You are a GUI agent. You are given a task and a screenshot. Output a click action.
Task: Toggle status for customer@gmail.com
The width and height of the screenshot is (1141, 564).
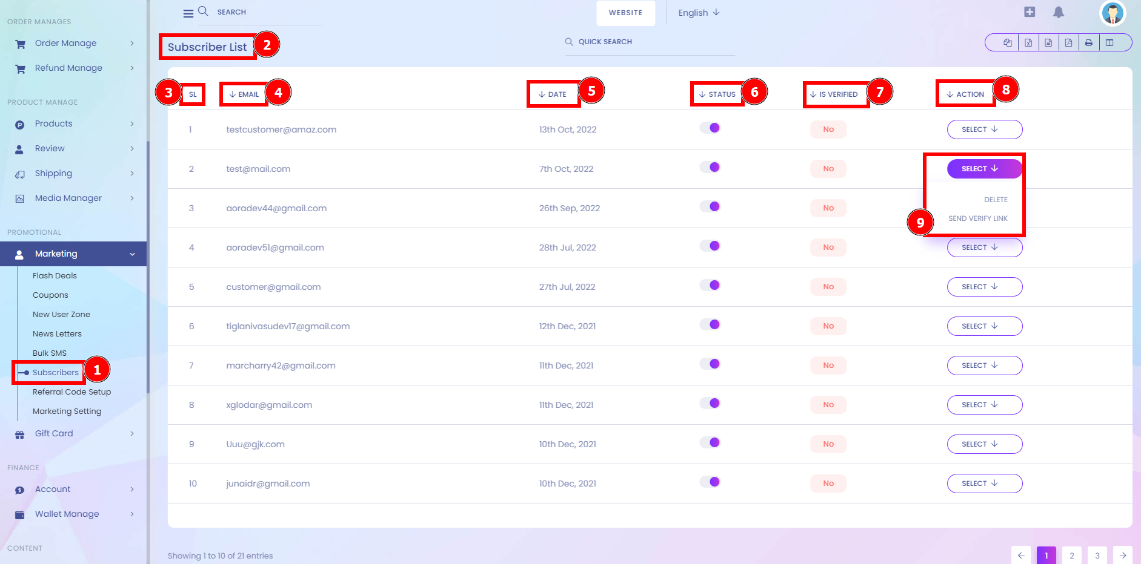pyautogui.click(x=710, y=285)
